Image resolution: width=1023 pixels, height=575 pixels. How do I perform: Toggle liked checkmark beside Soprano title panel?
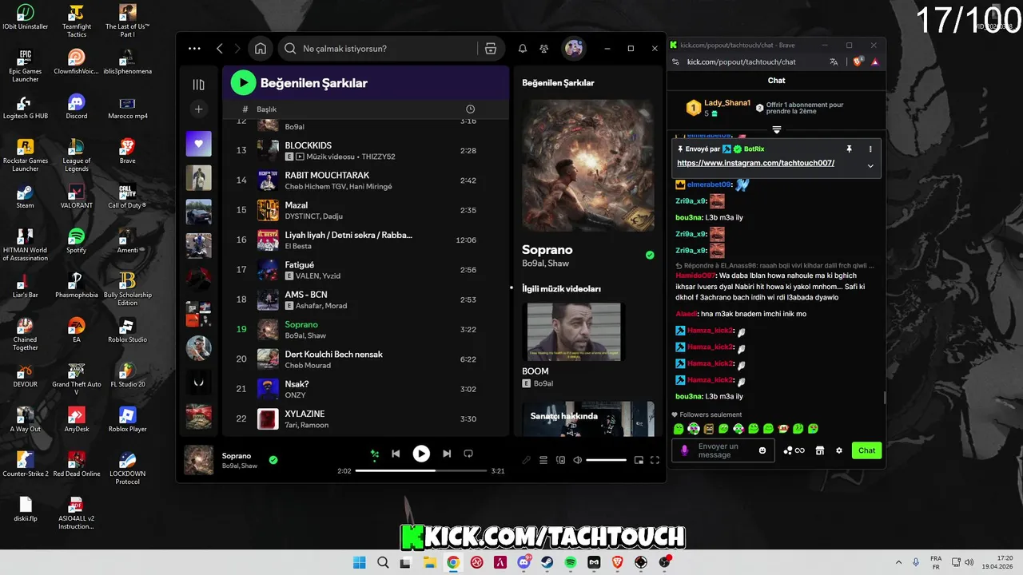(x=650, y=255)
